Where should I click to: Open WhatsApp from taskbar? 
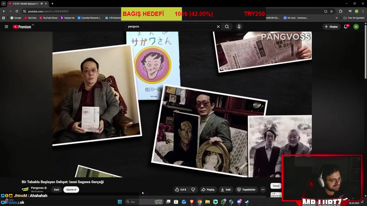tap(224, 202)
